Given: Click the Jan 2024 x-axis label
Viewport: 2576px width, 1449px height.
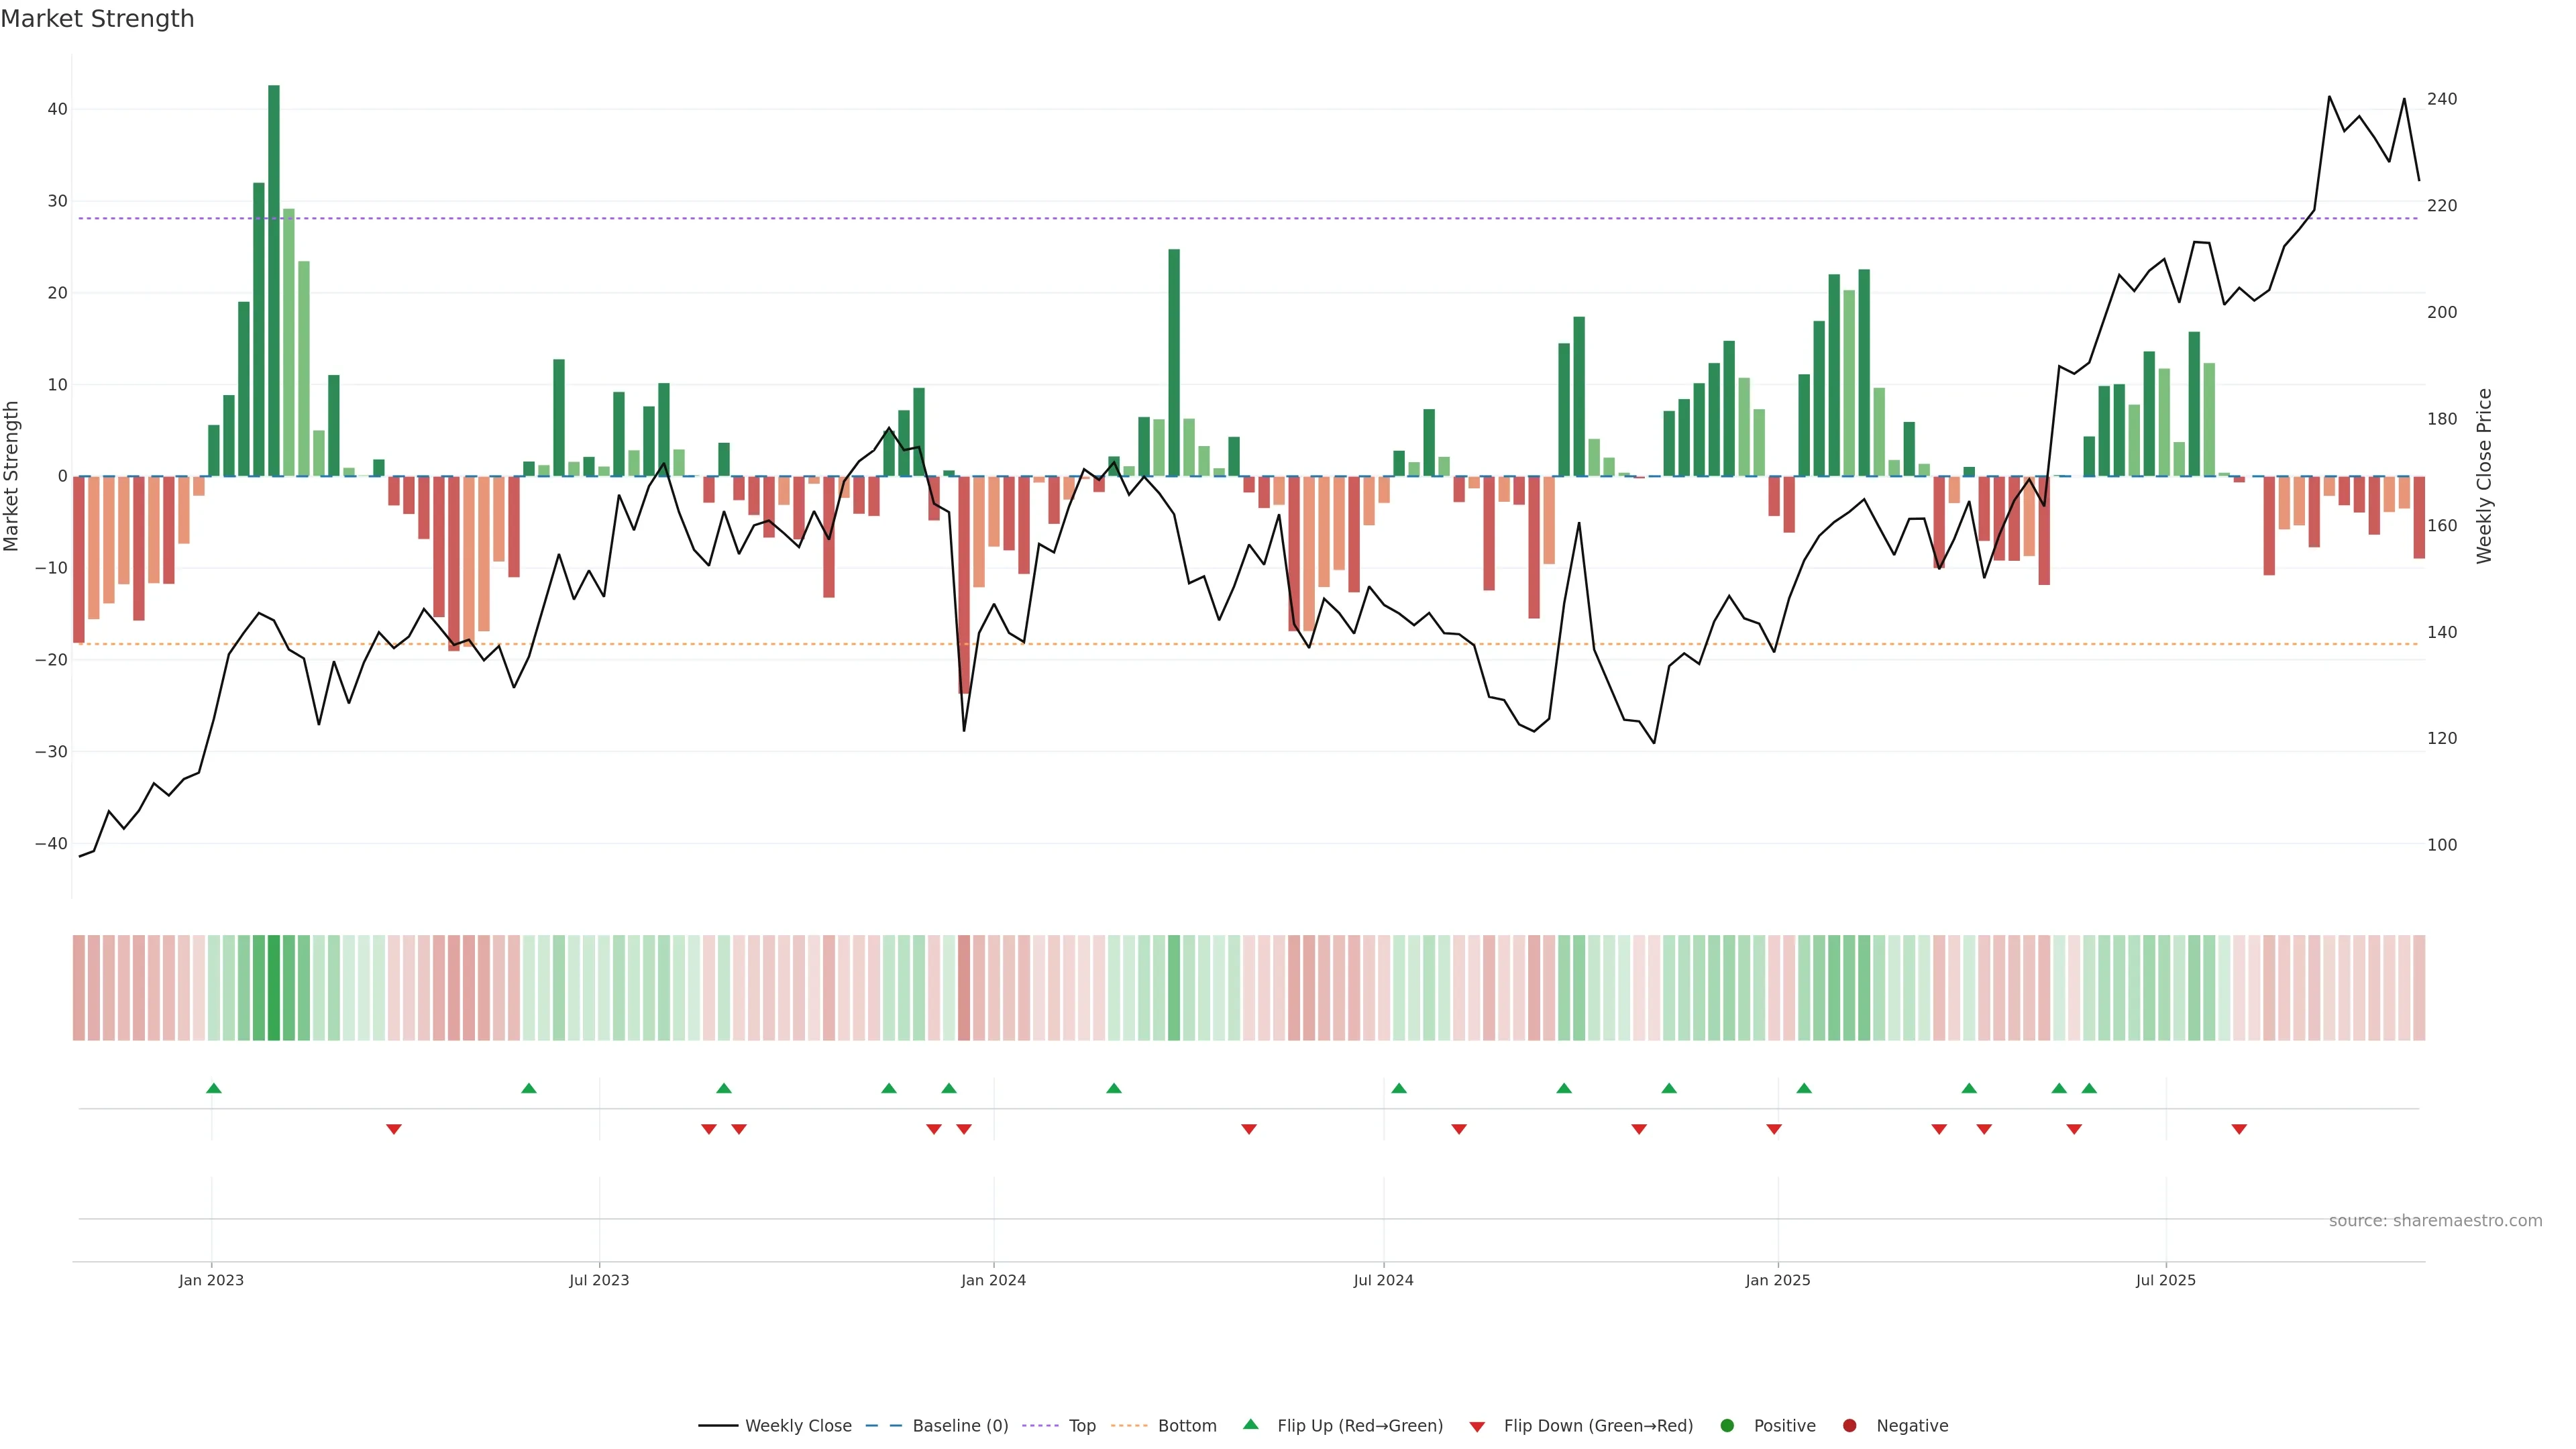Looking at the screenshot, I should (x=993, y=1280).
